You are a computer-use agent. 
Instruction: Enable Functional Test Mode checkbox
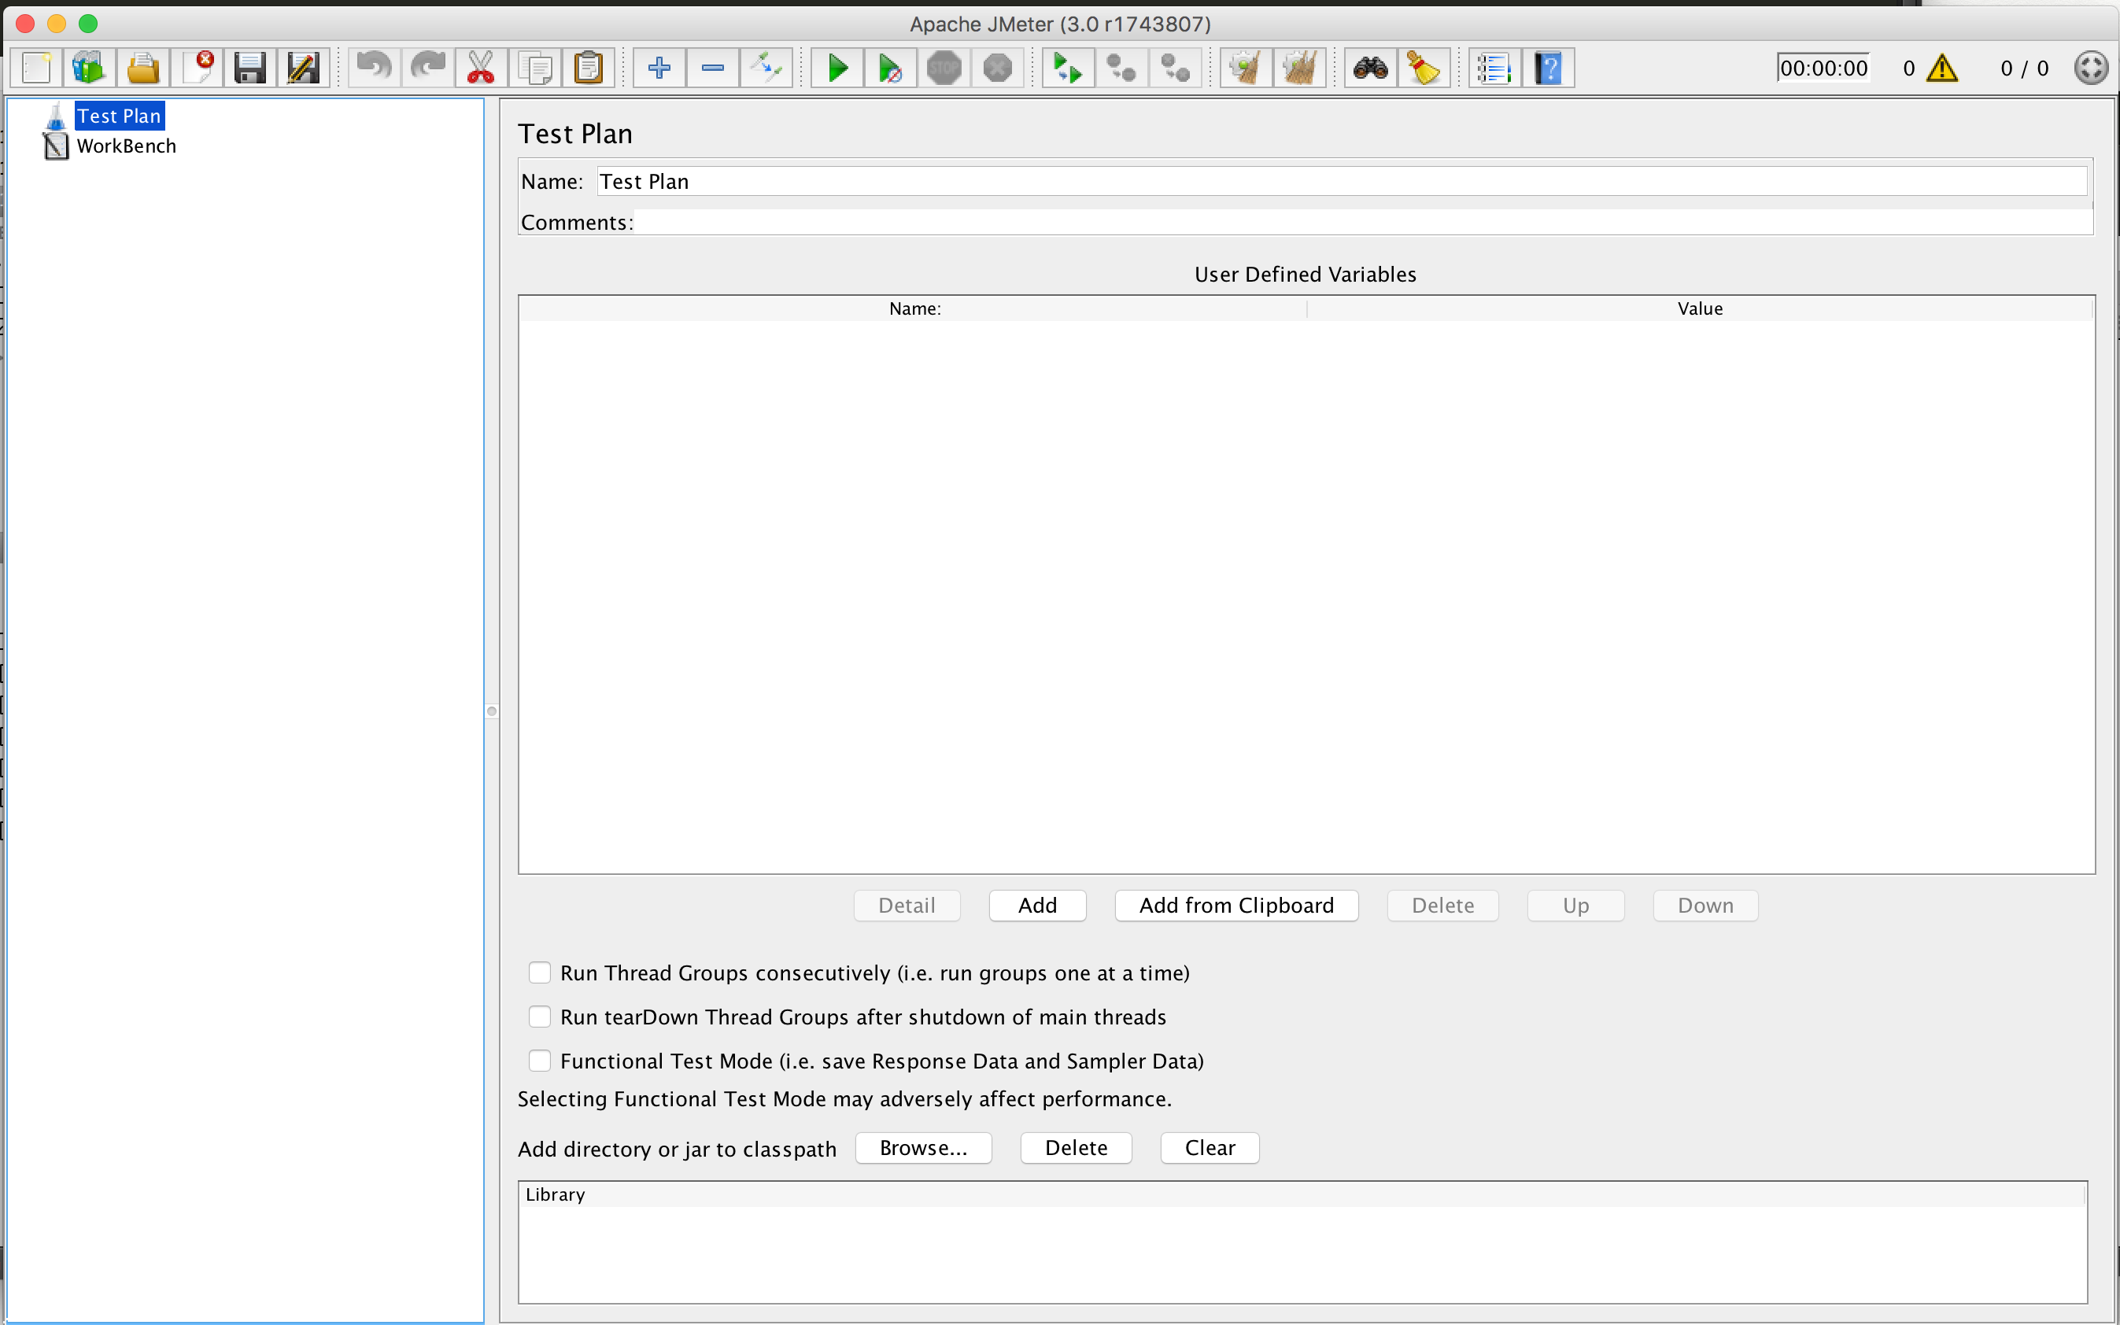coord(540,1061)
